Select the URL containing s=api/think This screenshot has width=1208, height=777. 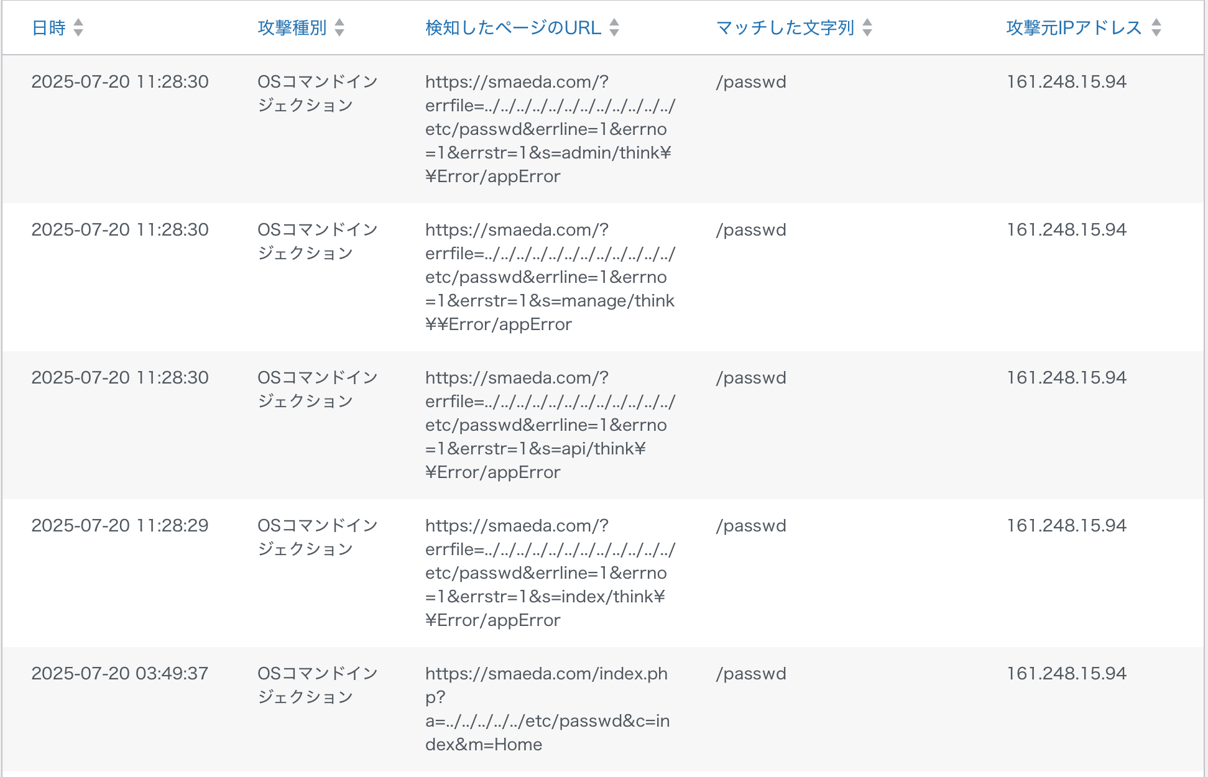click(550, 425)
